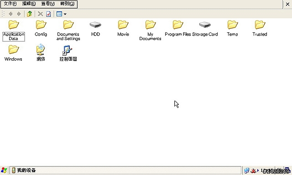The width and height of the screenshot is (292, 175).
Task: Open the 编辑(E) menu
Action: pos(29,4)
